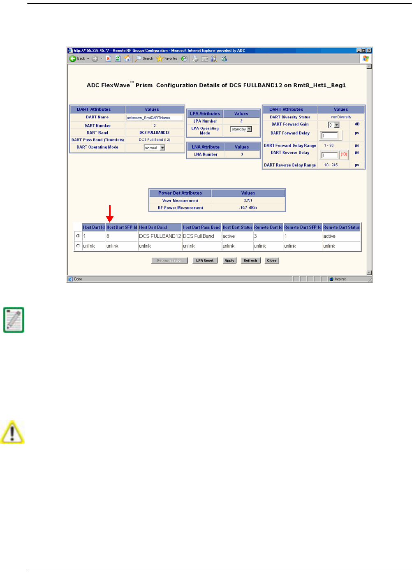Select the radio button for unlink row
This screenshot has width=412, height=573.
78,246
